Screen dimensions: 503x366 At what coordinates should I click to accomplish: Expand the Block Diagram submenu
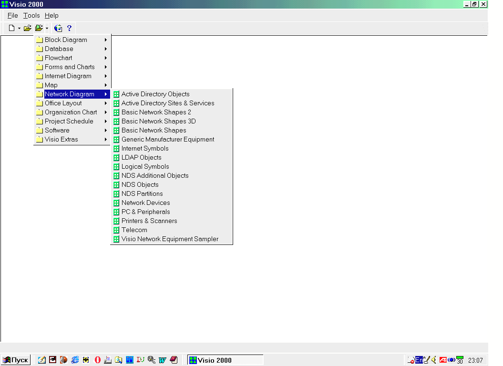pyautogui.click(x=72, y=40)
